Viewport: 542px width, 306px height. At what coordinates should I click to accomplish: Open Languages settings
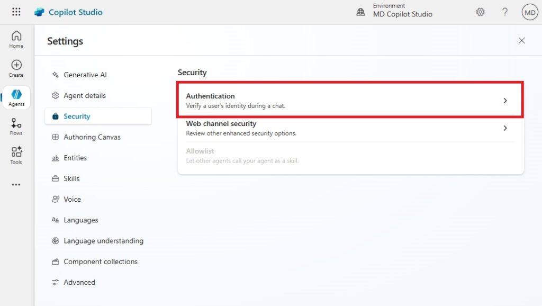pyautogui.click(x=98, y=220)
